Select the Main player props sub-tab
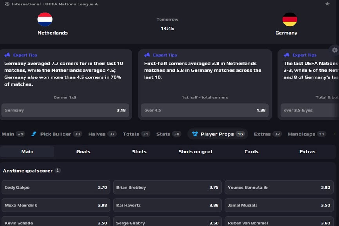Image resolution: width=339 pixels, height=226 pixels. click(x=27, y=151)
